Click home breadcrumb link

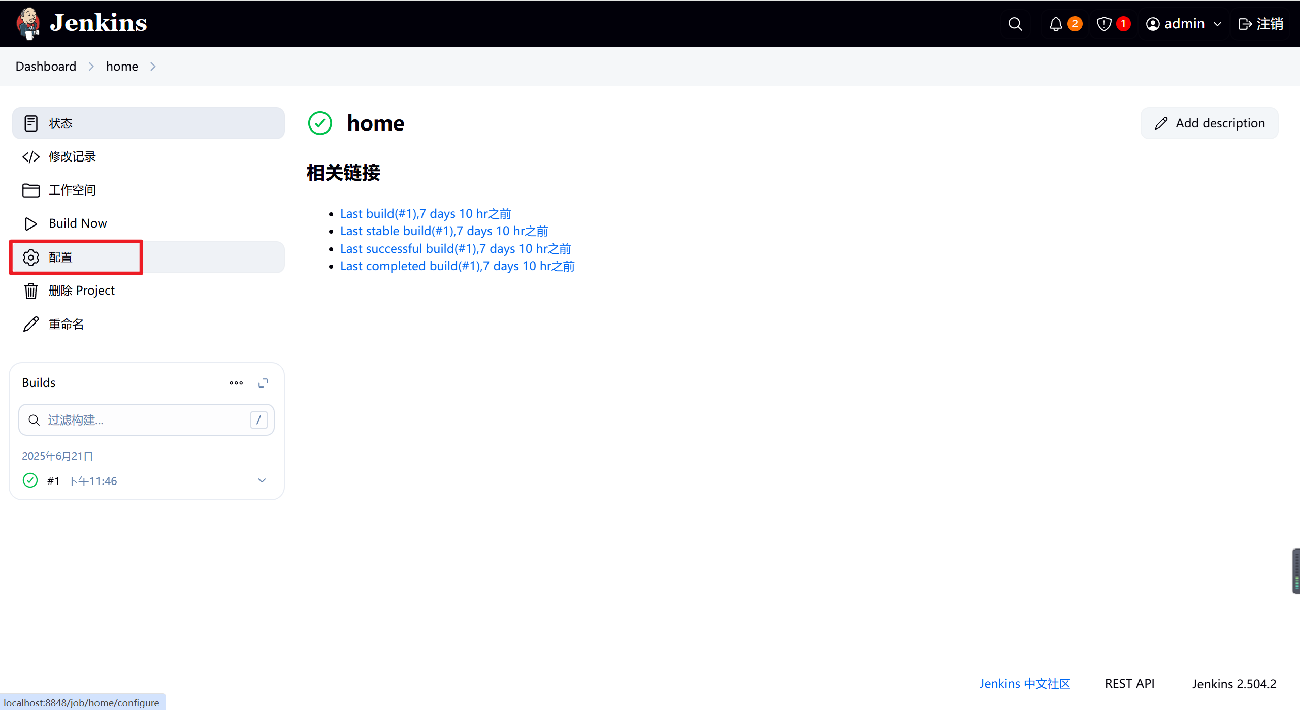click(x=122, y=67)
